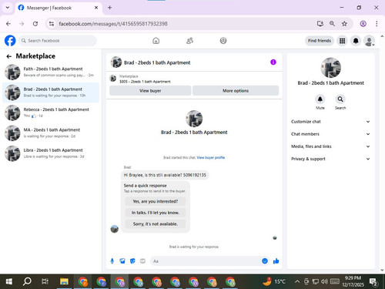Bookmark this page with the star icon
385x289 pixels.
coord(344,24)
